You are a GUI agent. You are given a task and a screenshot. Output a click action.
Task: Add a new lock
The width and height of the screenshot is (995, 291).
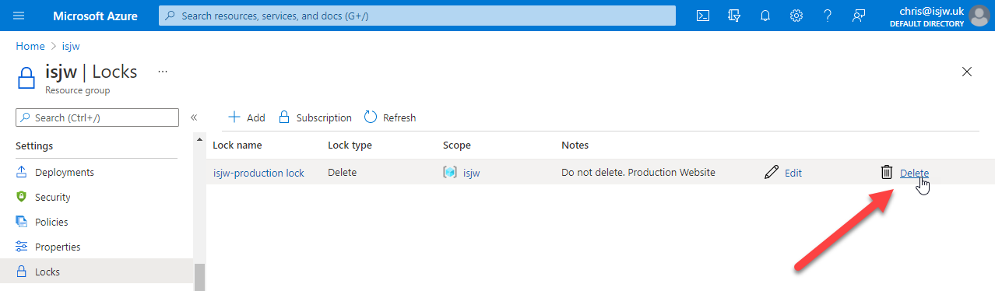[x=246, y=117]
